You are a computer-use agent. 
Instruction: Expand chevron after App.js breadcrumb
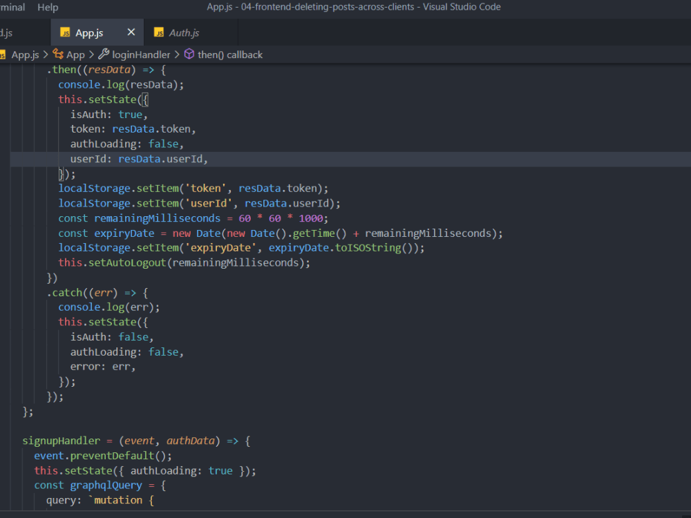pyautogui.click(x=46, y=55)
